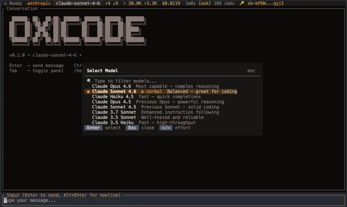347x207 pixels.
Task: Click the 'normal' effort level label
Action: click(x=154, y=91)
